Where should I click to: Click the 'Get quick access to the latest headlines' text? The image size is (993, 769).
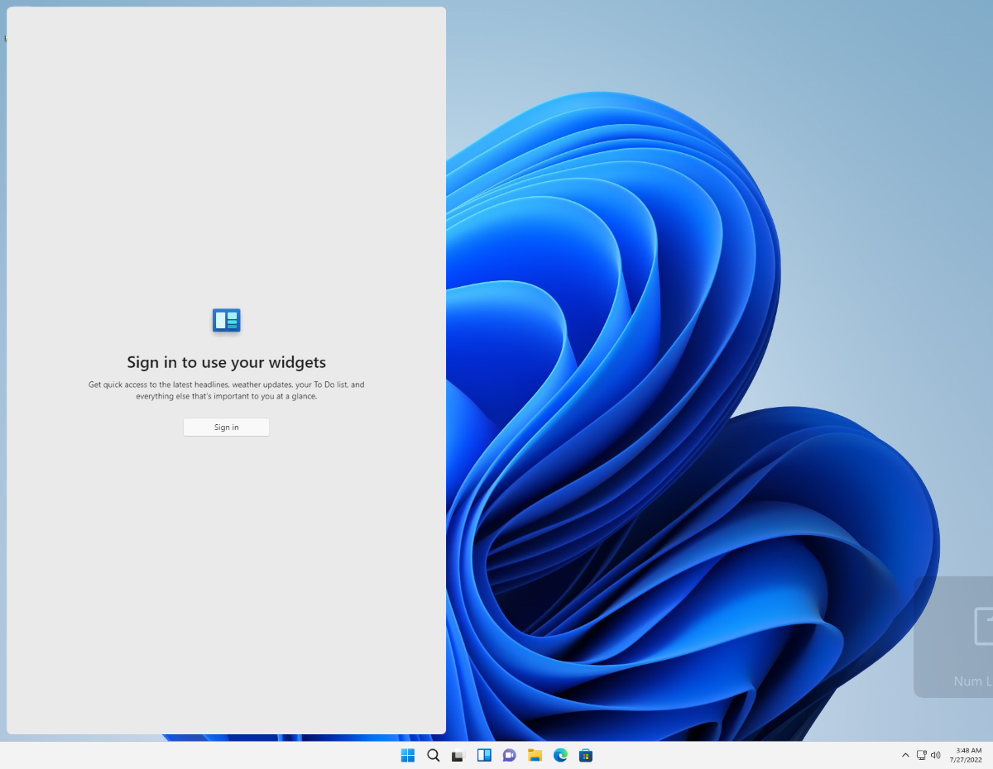(x=227, y=390)
